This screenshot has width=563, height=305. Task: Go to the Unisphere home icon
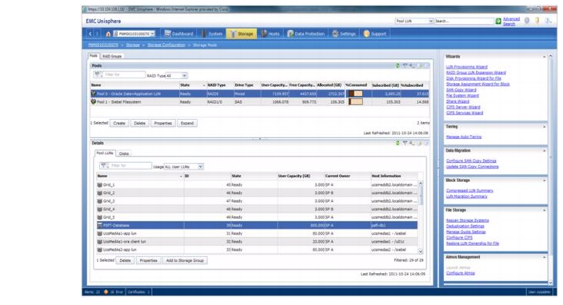pos(108,34)
